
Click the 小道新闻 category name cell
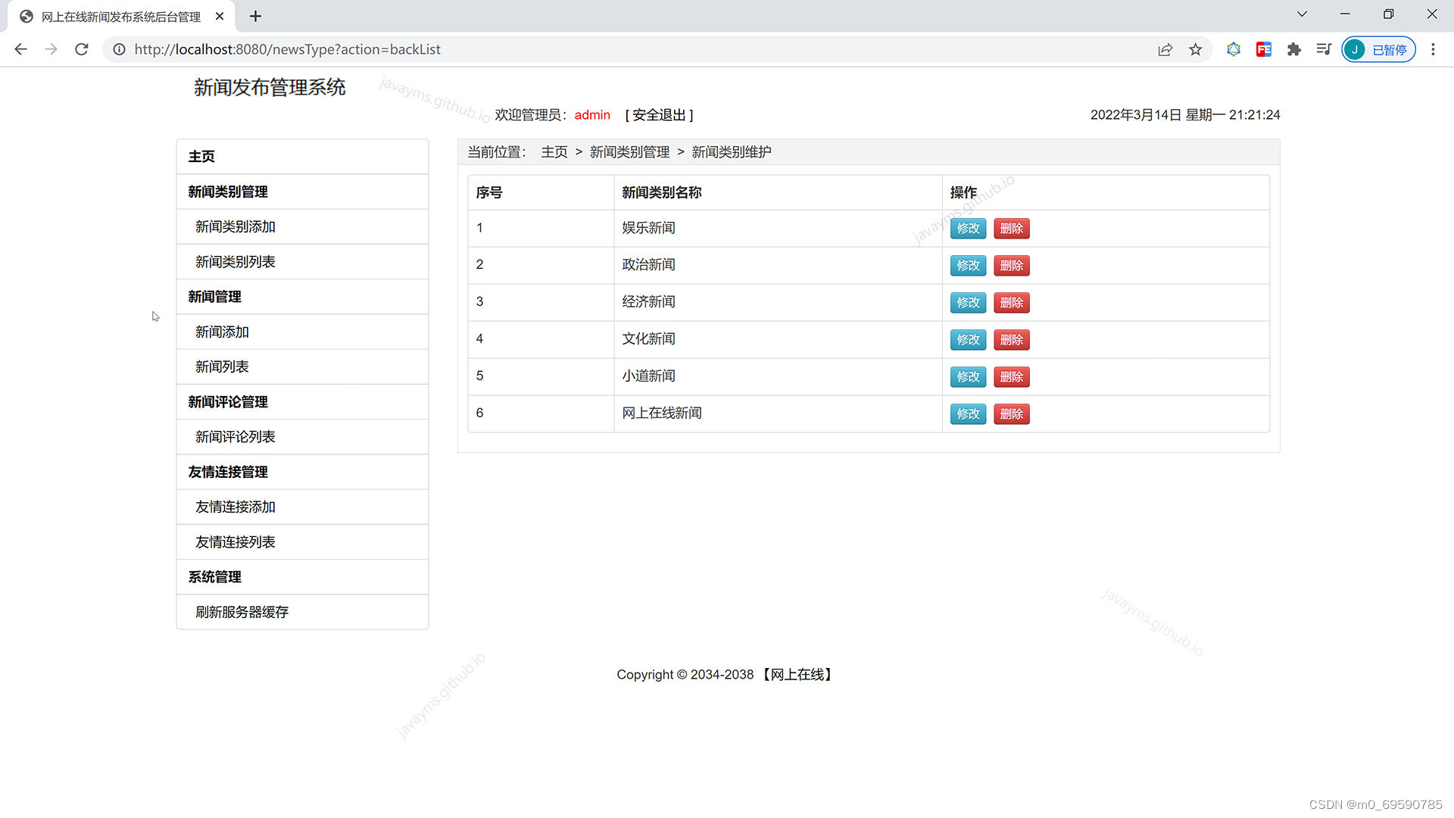point(778,376)
